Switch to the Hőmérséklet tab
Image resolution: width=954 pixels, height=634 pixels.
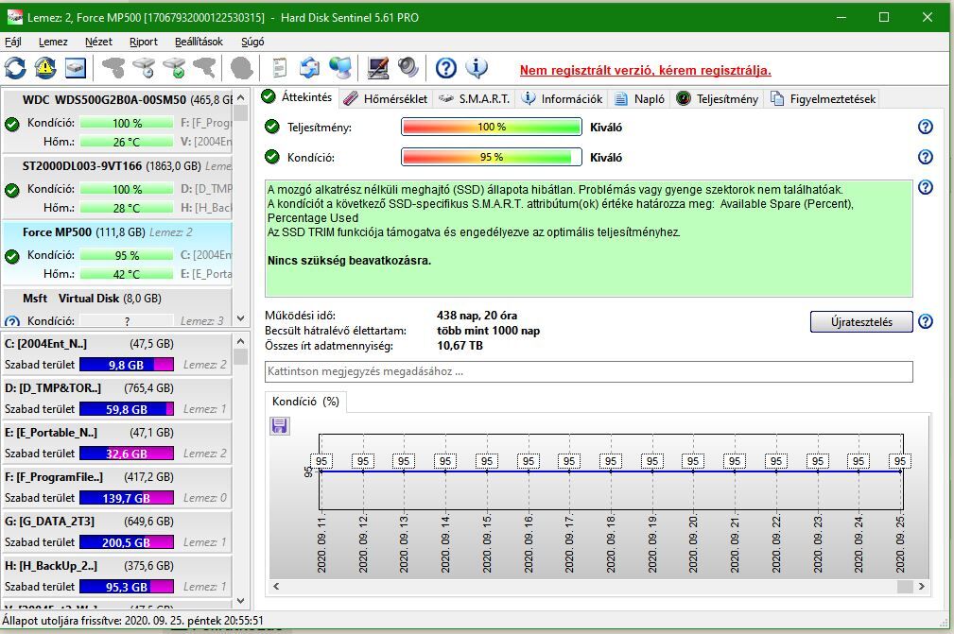pyautogui.click(x=386, y=99)
